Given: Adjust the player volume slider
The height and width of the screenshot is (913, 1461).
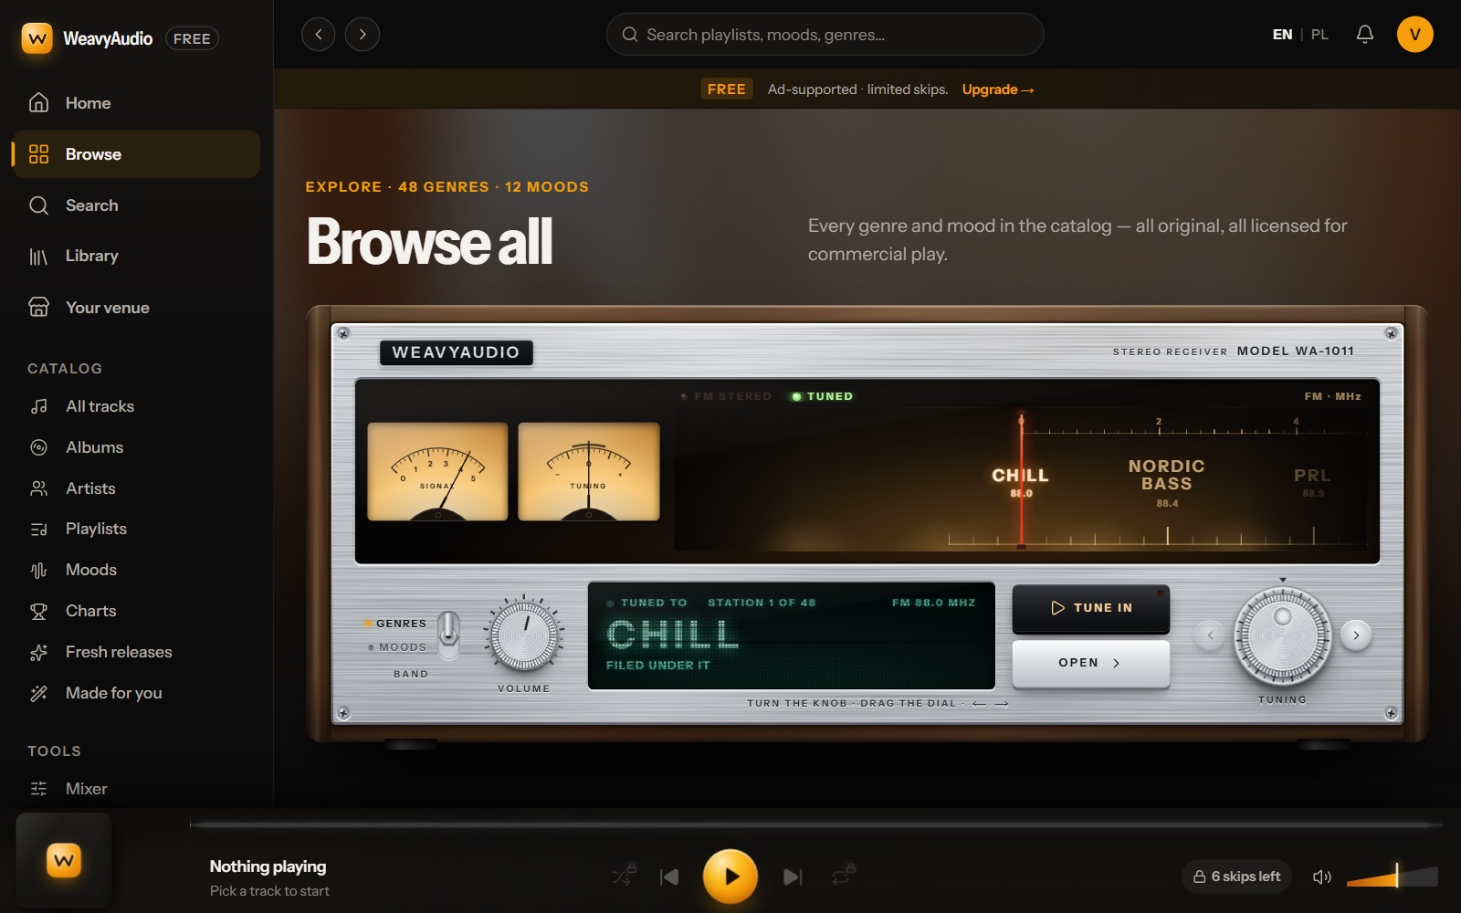Looking at the screenshot, I should point(1392,876).
